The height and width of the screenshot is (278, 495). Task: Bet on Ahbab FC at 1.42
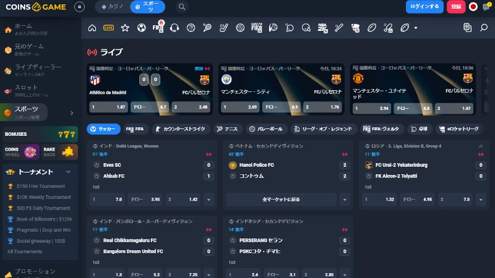(x=183, y=200)
